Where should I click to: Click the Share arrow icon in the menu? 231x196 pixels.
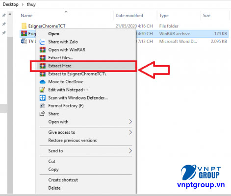click(42, 114)
